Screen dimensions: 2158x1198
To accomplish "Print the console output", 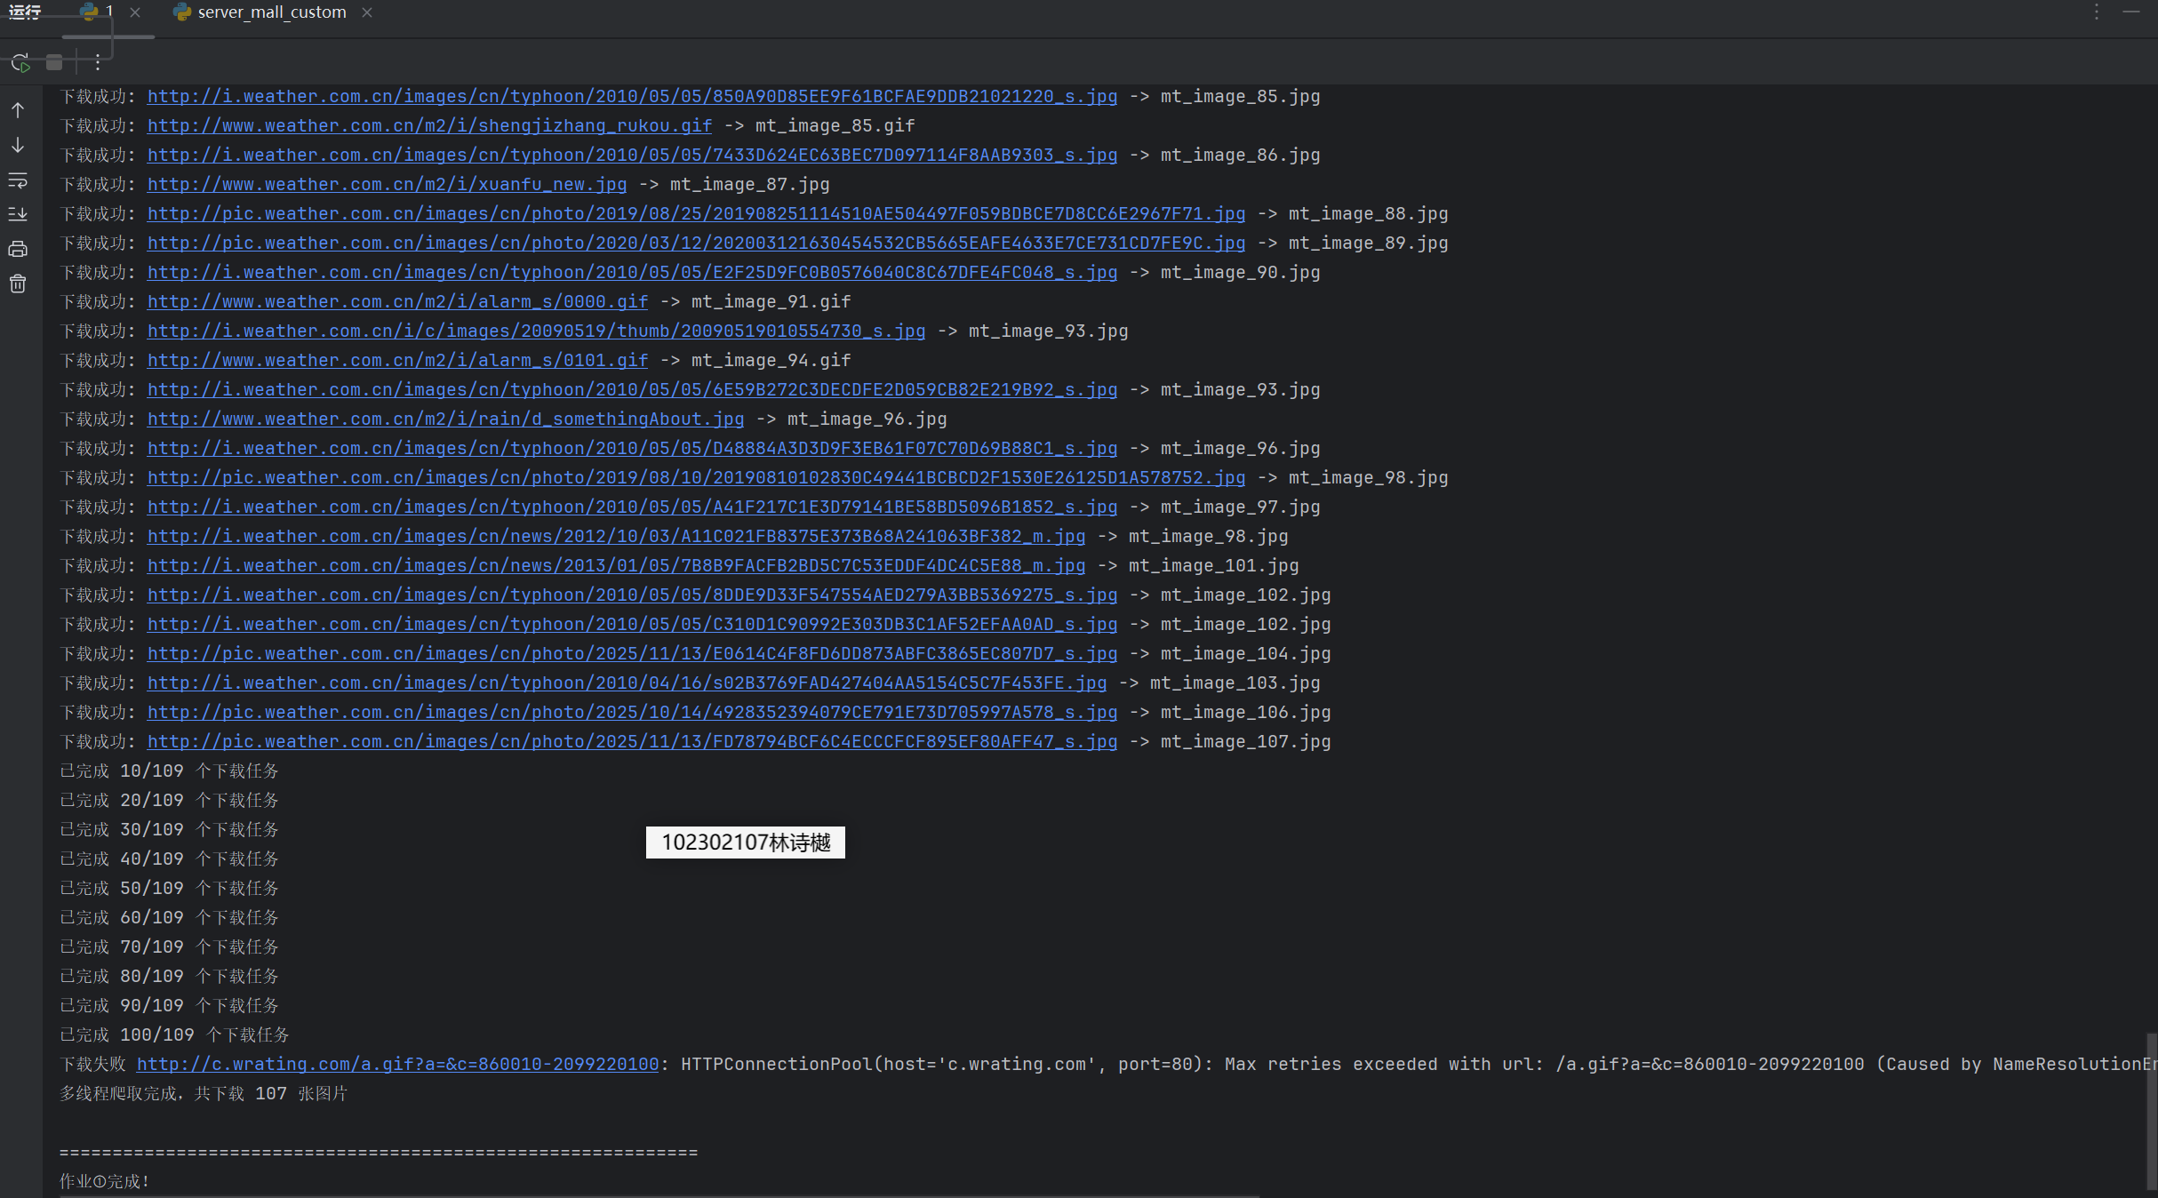I will 18,250.
